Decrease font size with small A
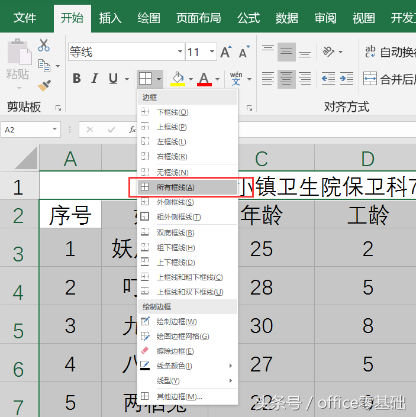Image resolution: width=416 pixels, height=417 pixels. coord(244,52)
